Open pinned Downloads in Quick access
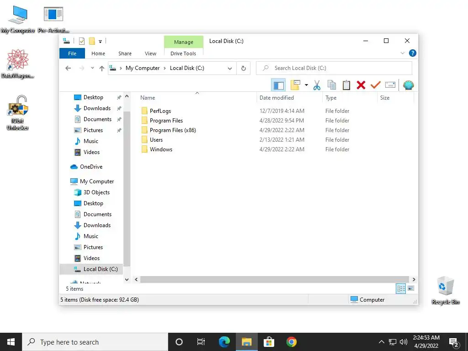Screen dimensions: 468x351 [97, 108]
